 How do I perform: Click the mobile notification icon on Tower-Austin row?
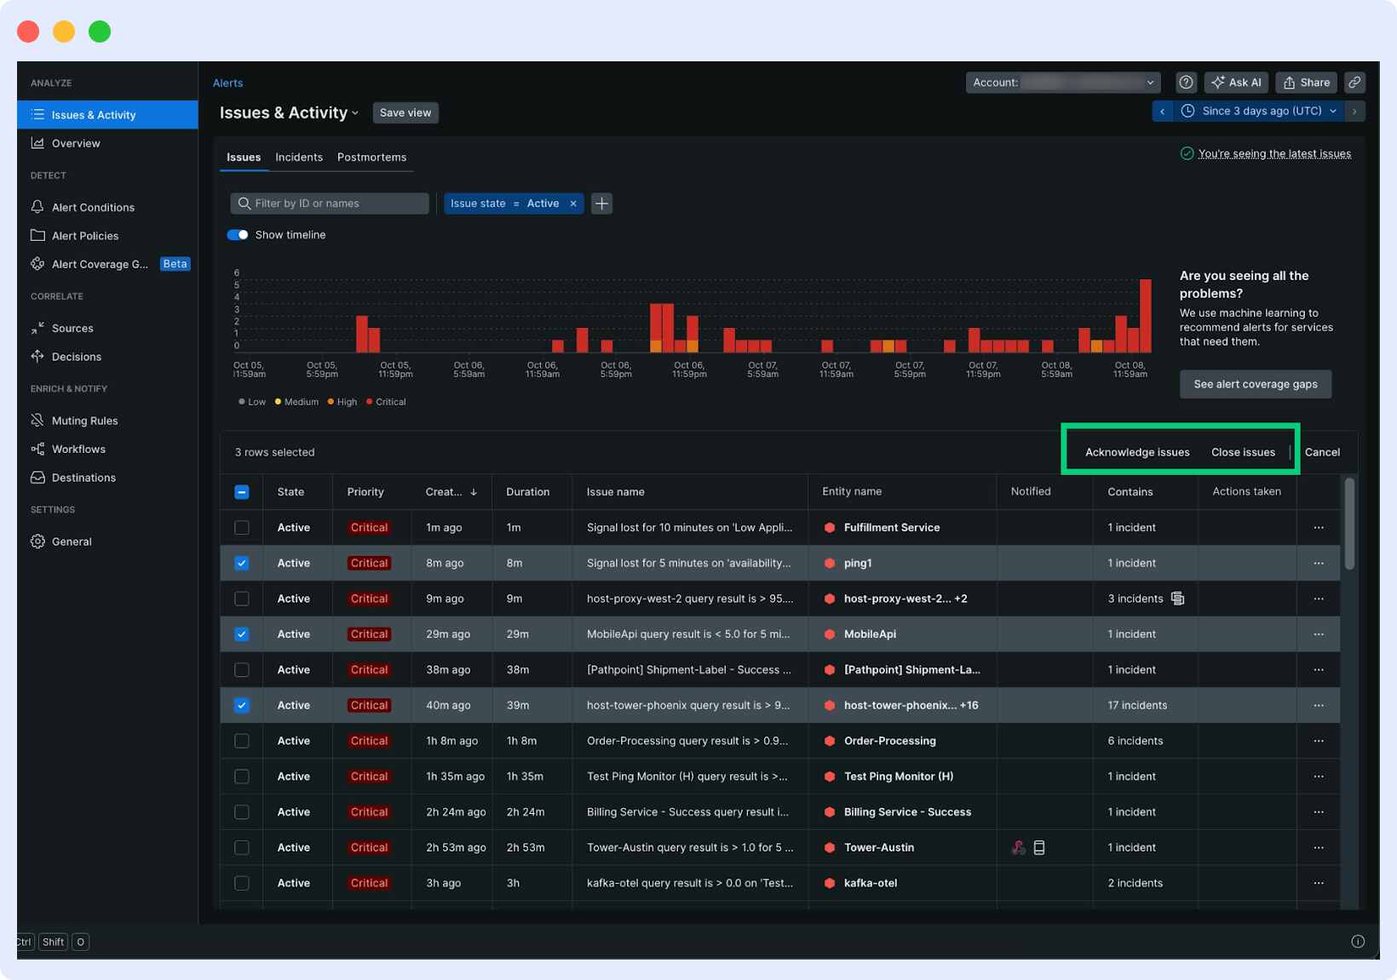[x=1039, y=847]
